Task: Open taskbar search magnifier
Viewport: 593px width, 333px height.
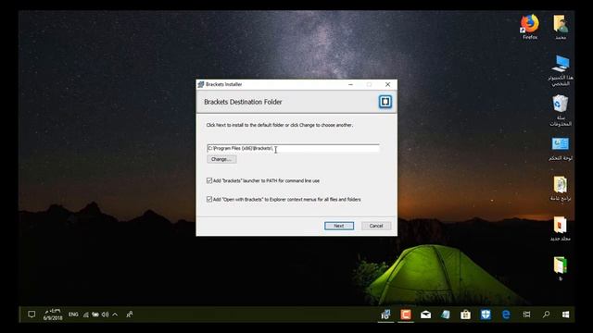Action: [546, 314]
